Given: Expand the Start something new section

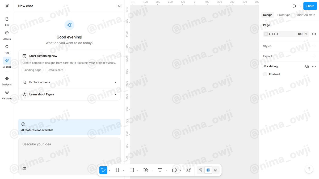Looking at the screenshot, I should click(115, 56).
